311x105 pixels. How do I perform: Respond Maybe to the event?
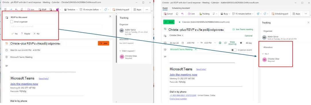coord(26,34)
